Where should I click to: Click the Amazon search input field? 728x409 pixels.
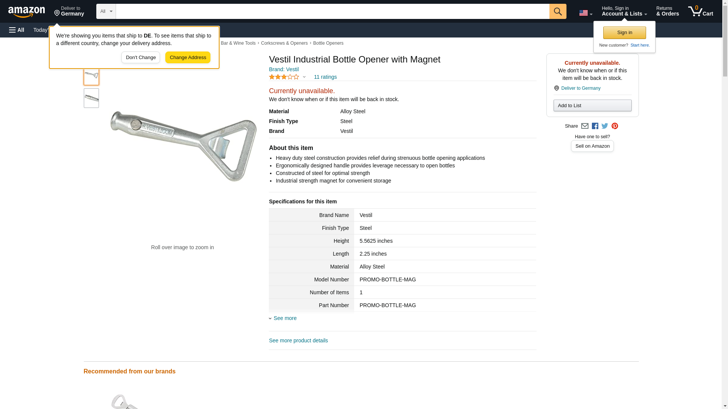(x=332, y=11)
